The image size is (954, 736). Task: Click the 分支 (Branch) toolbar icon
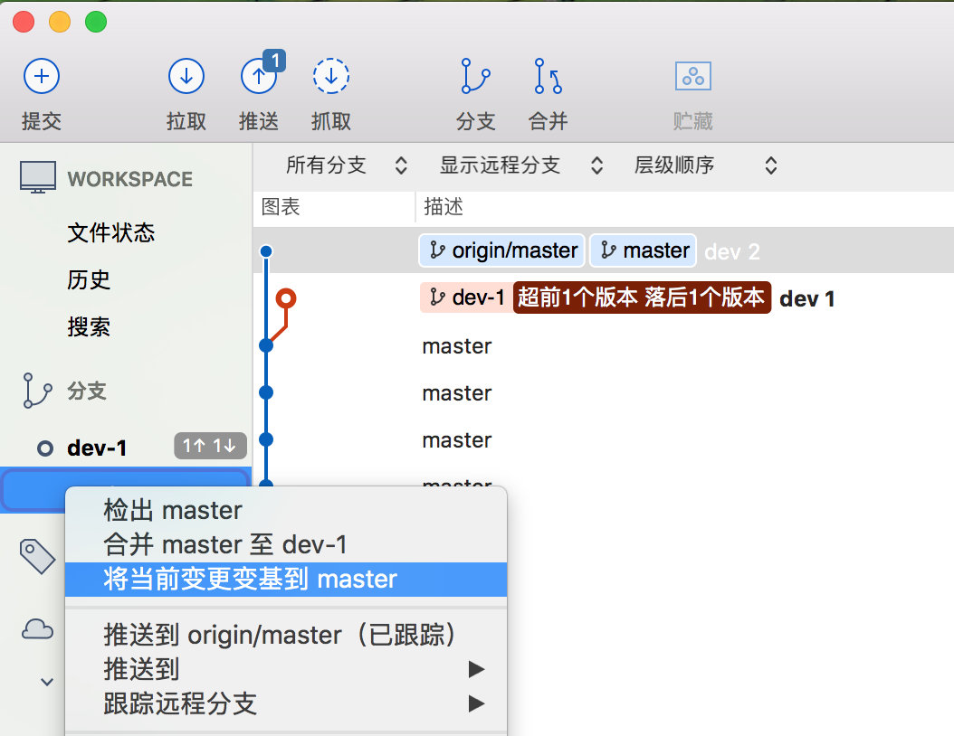click(475, 78)
